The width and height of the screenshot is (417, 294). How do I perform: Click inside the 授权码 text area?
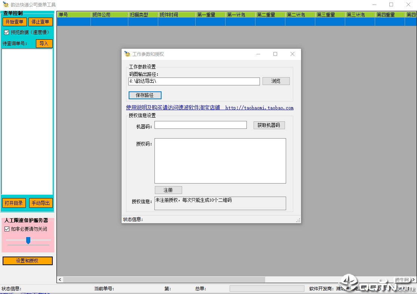click(220, 161)
